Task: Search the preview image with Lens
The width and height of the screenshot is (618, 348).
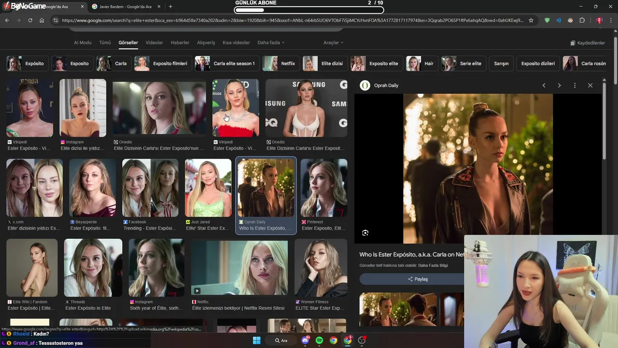Action: click(365, 232)
